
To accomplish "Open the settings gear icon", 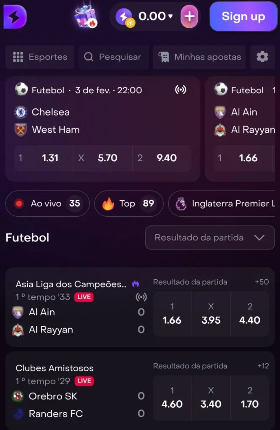I will click(x=262, y=57).
